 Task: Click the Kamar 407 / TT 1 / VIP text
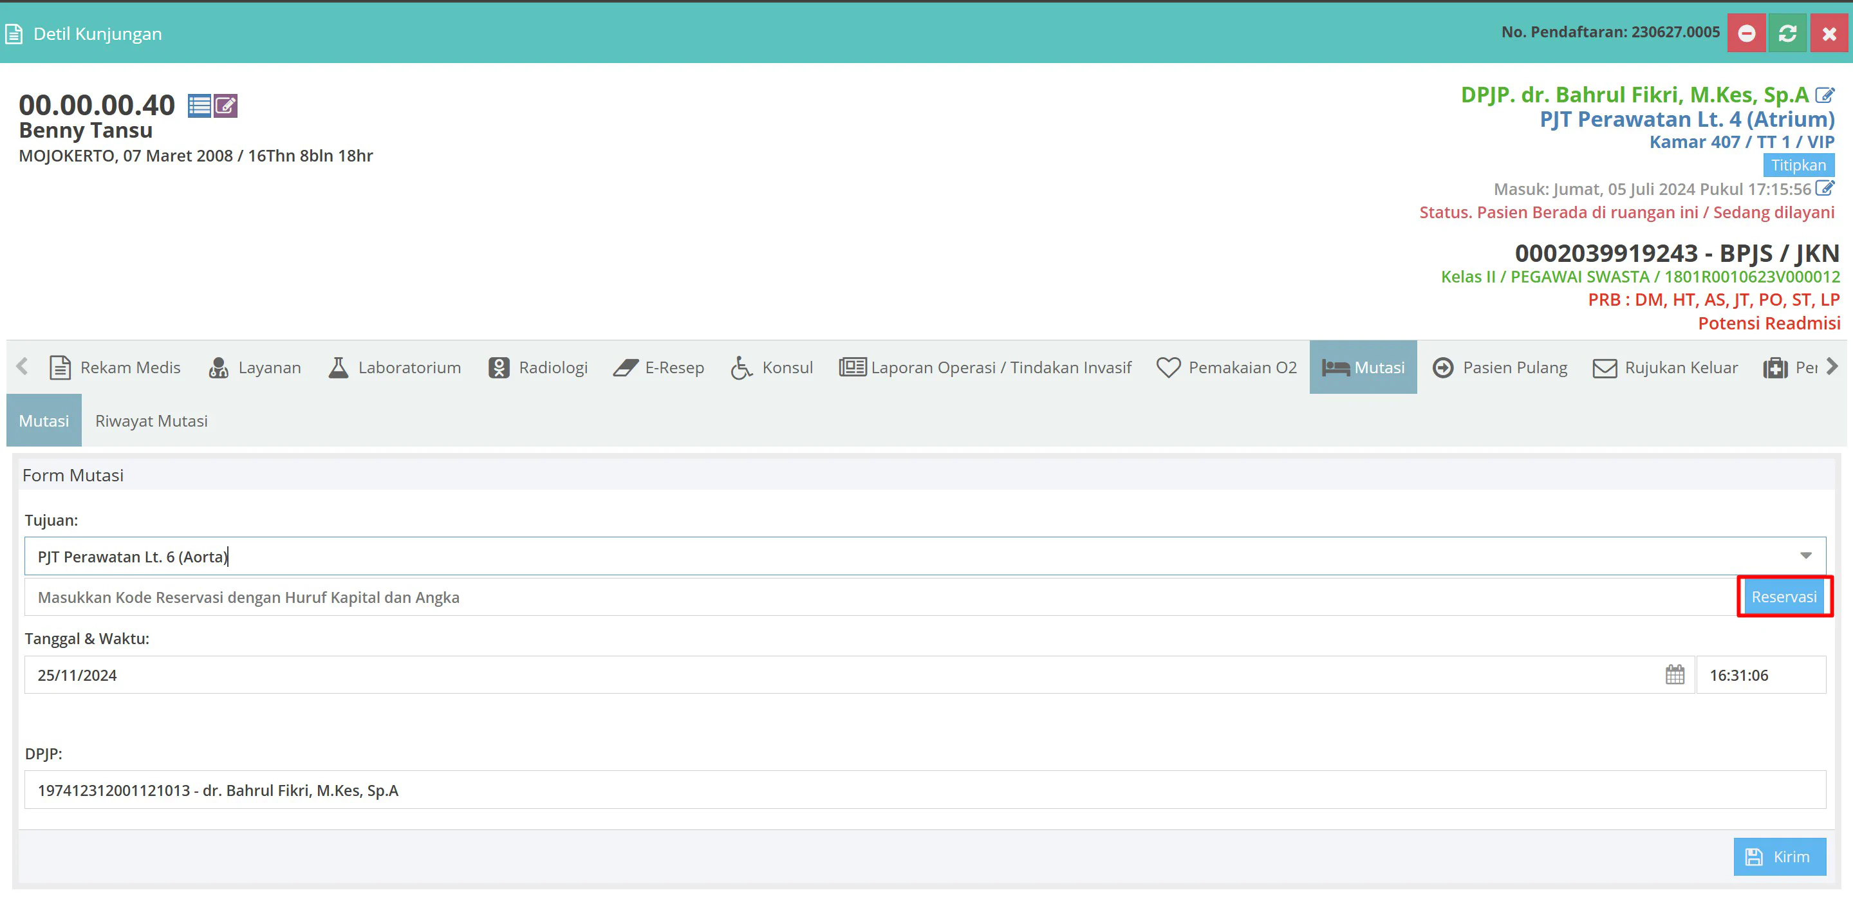[x=1742, y=142]
